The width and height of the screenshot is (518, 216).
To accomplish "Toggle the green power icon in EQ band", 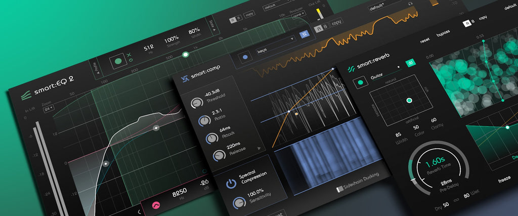I will point(131,60).
